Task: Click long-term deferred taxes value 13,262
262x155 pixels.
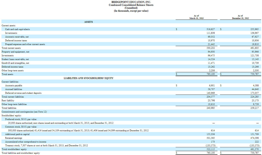Action: pyautogui.click(x=211, y=67)
